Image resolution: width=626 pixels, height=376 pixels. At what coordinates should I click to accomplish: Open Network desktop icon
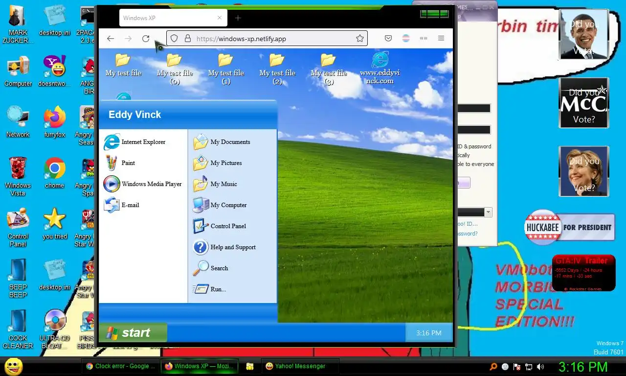(18, 122)
